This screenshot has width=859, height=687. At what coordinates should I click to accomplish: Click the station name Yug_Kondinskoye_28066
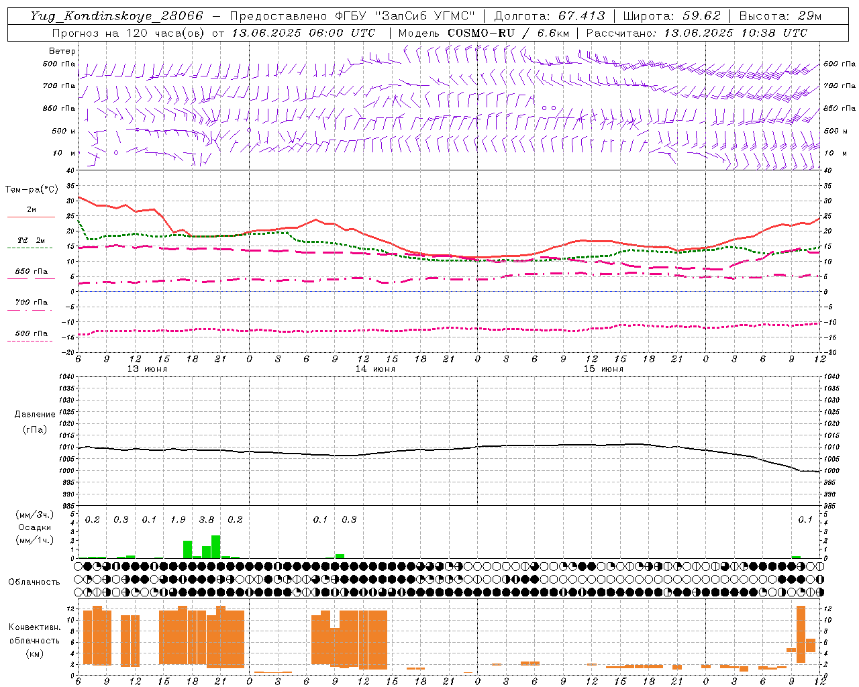coord(116,16)
